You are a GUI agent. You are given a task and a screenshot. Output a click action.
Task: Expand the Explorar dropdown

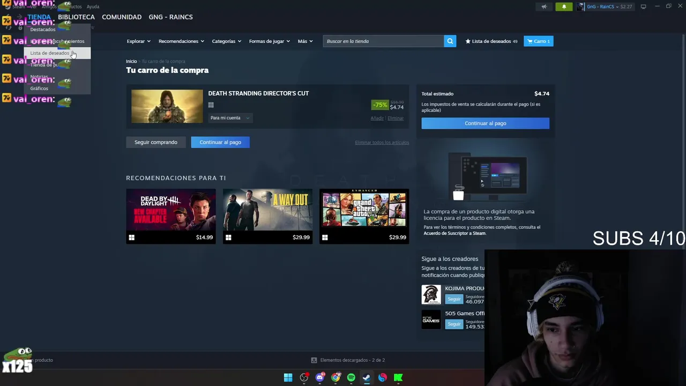tap(138, 41)
